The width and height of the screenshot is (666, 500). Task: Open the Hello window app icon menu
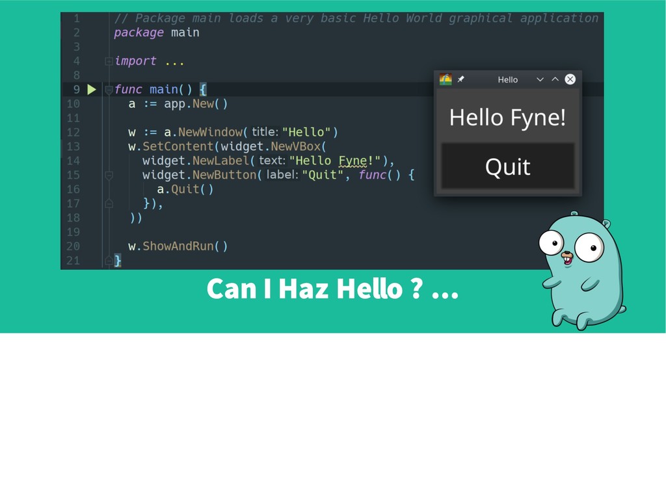(x=446, y=79)
